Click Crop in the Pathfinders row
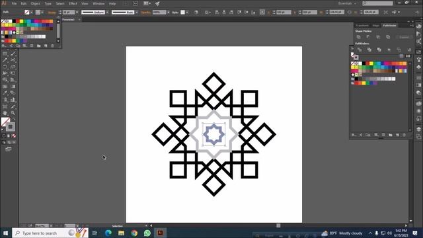 389,50
